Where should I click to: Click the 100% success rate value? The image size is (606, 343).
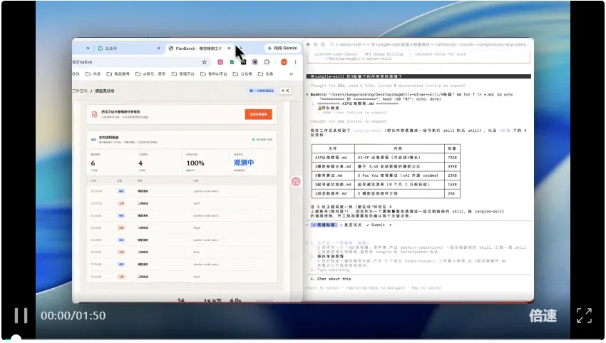(195, 163)
